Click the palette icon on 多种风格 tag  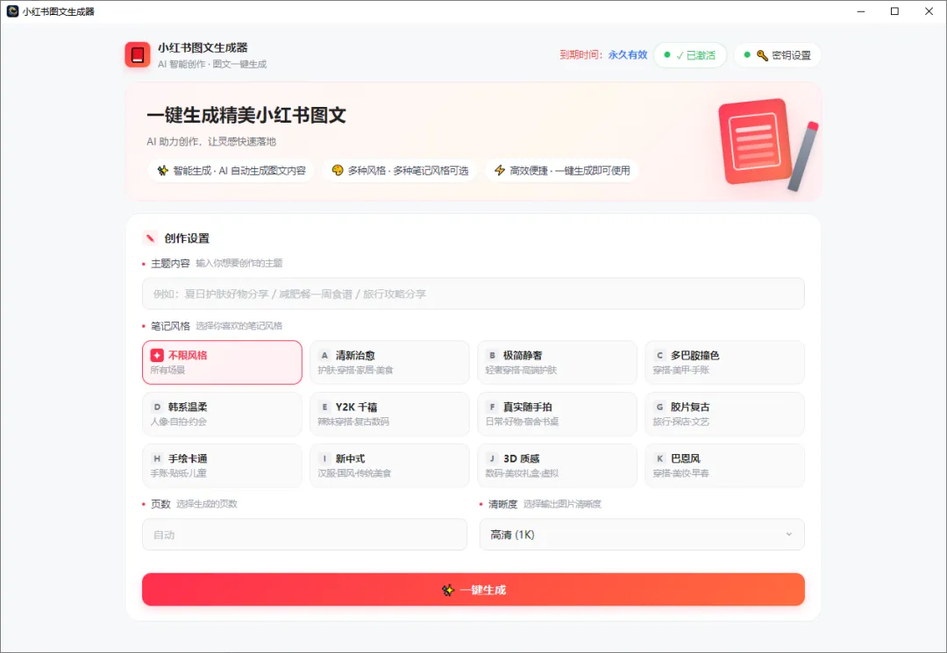pos(338,170)
